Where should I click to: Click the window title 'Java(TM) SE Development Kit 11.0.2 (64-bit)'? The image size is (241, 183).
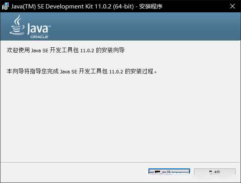pos(72,7)
